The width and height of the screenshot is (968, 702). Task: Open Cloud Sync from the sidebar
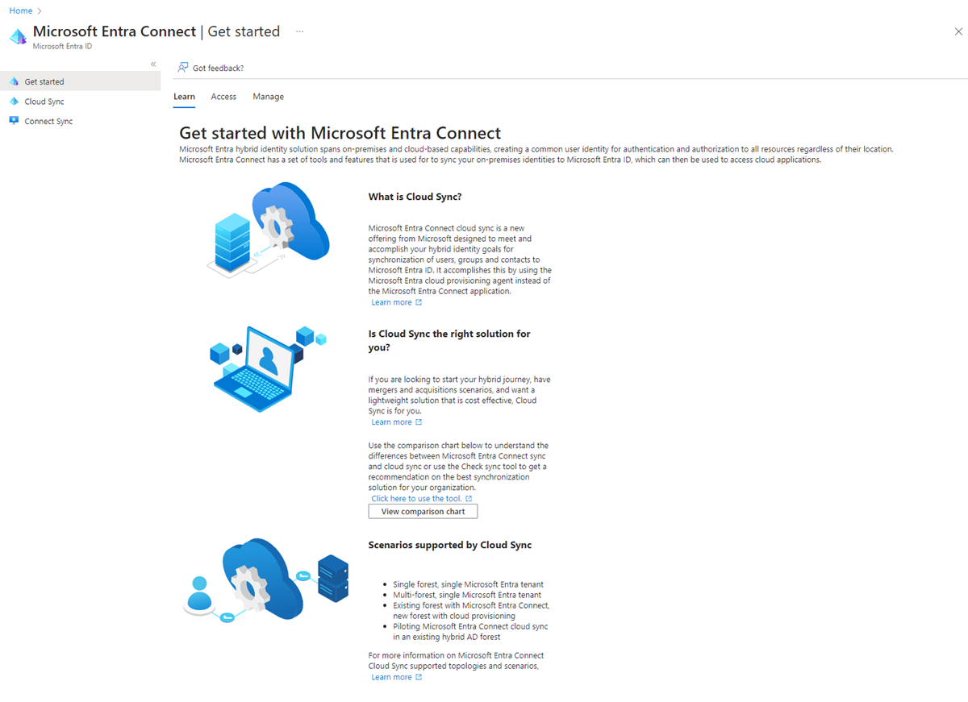point(44,102)
